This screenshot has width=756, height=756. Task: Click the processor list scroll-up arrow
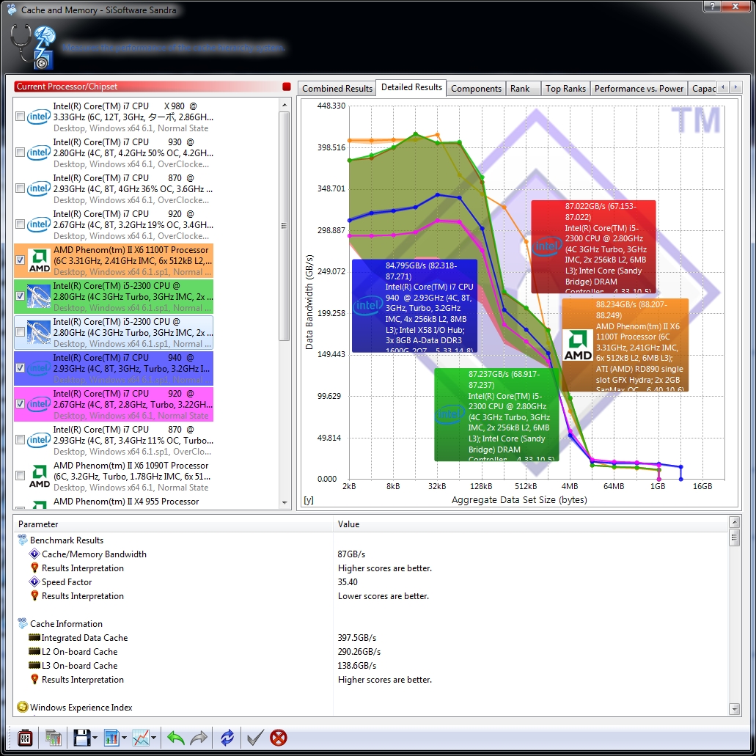285,105
